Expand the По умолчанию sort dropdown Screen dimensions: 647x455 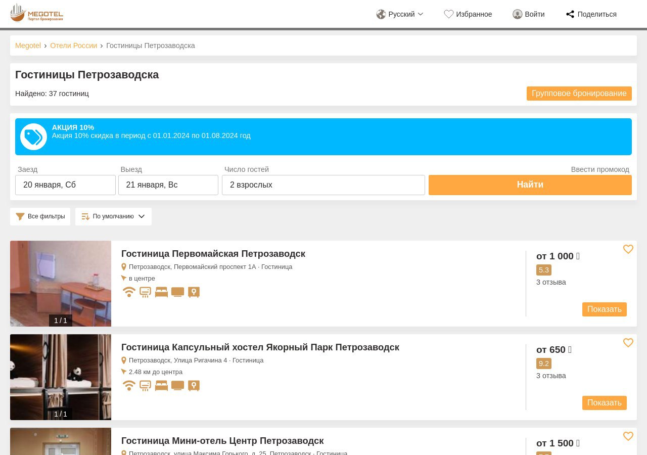(113, 216)
